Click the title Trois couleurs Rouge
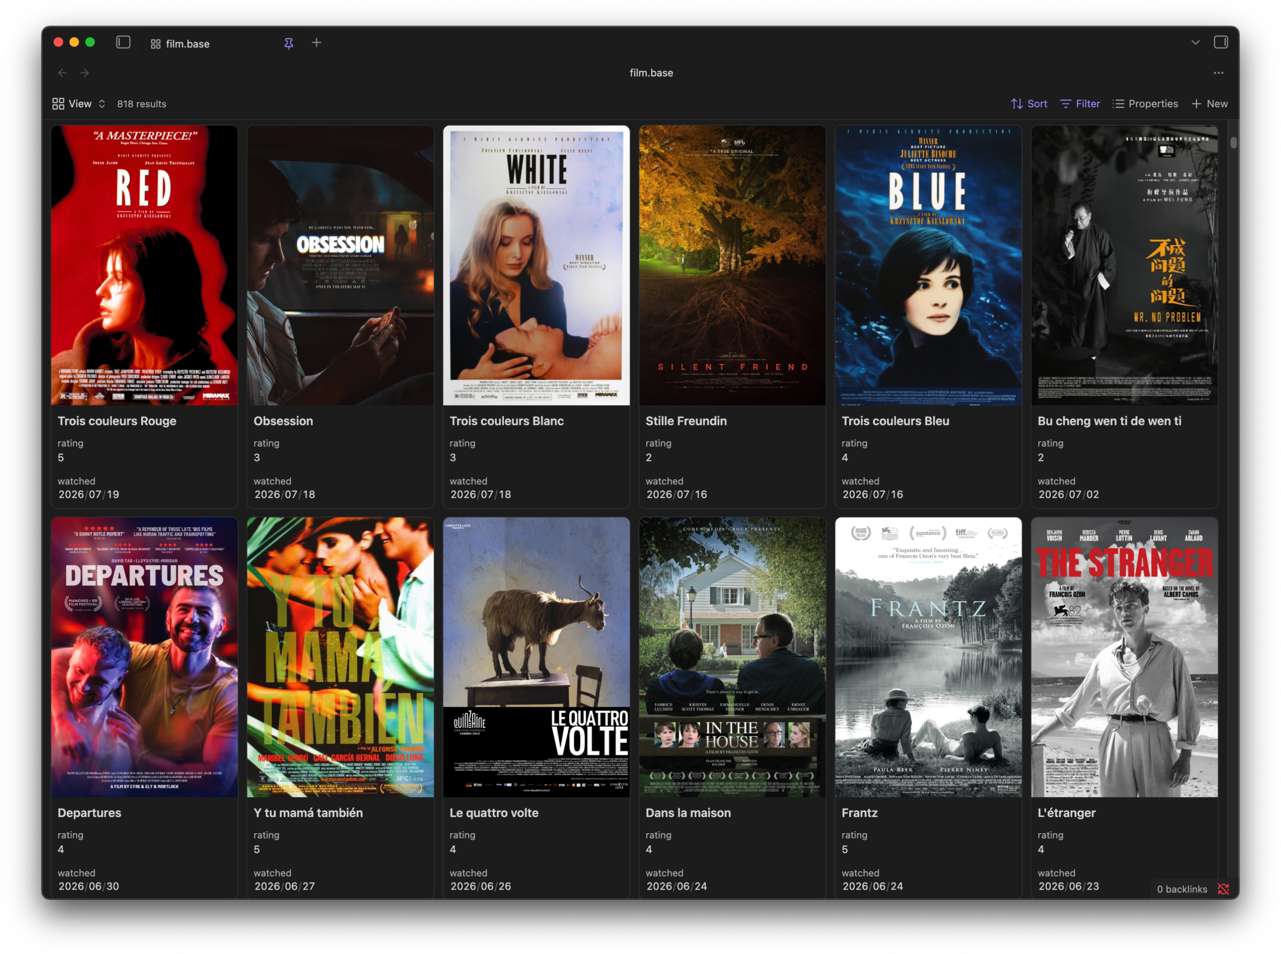Viewport: 1281px width, 954px height. [116, 421]
